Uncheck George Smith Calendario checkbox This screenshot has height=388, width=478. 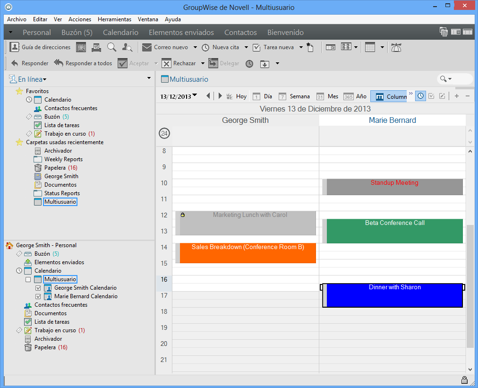[38, 288]
